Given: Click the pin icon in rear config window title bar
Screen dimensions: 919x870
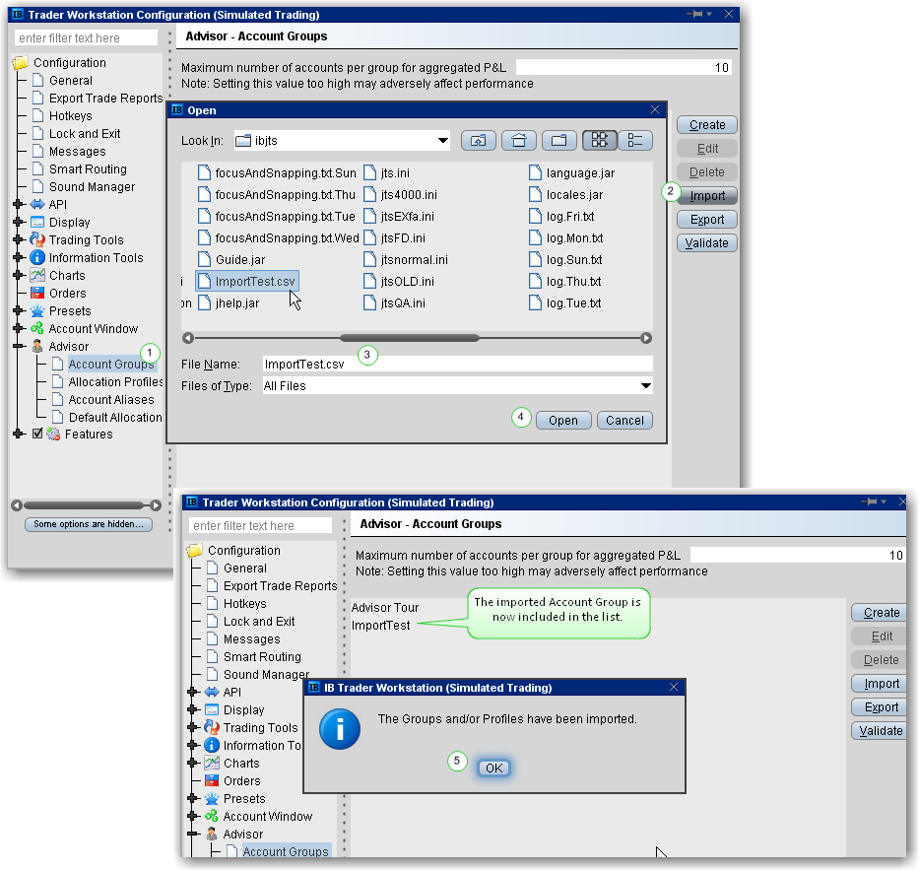Looking at the screenshot, I should 696,14.
